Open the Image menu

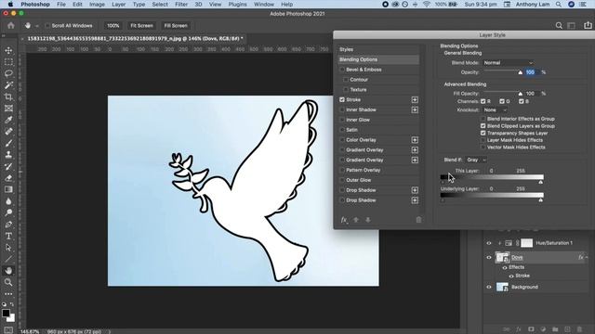pyautogui.click(x=97, y=4)
